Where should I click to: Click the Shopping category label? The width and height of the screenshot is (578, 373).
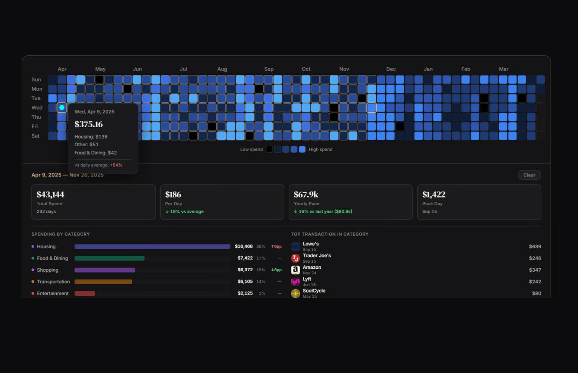(x=48, y=270)
